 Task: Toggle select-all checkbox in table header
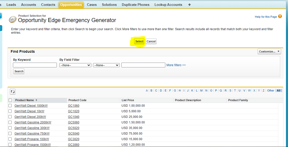pyautogui.click(x=10, y=100)
